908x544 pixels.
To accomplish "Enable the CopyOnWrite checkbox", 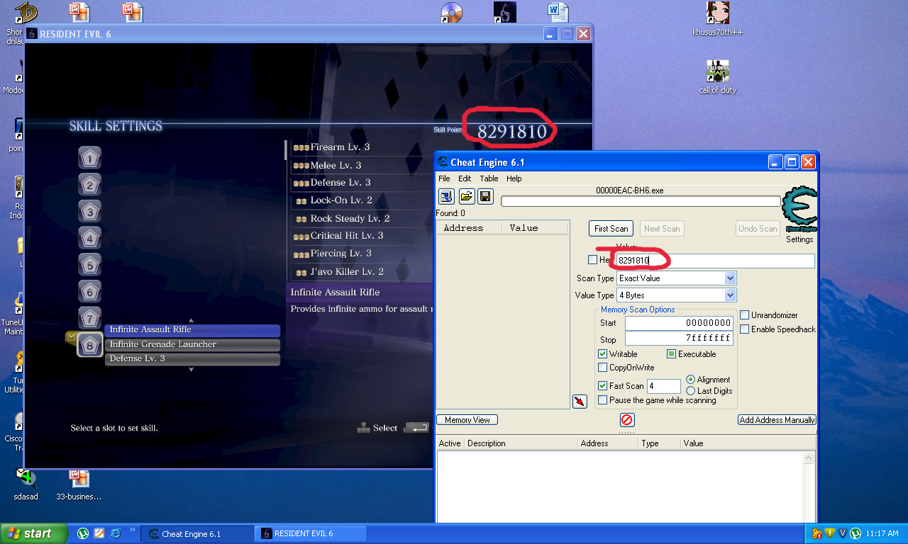I will (602, 368).
